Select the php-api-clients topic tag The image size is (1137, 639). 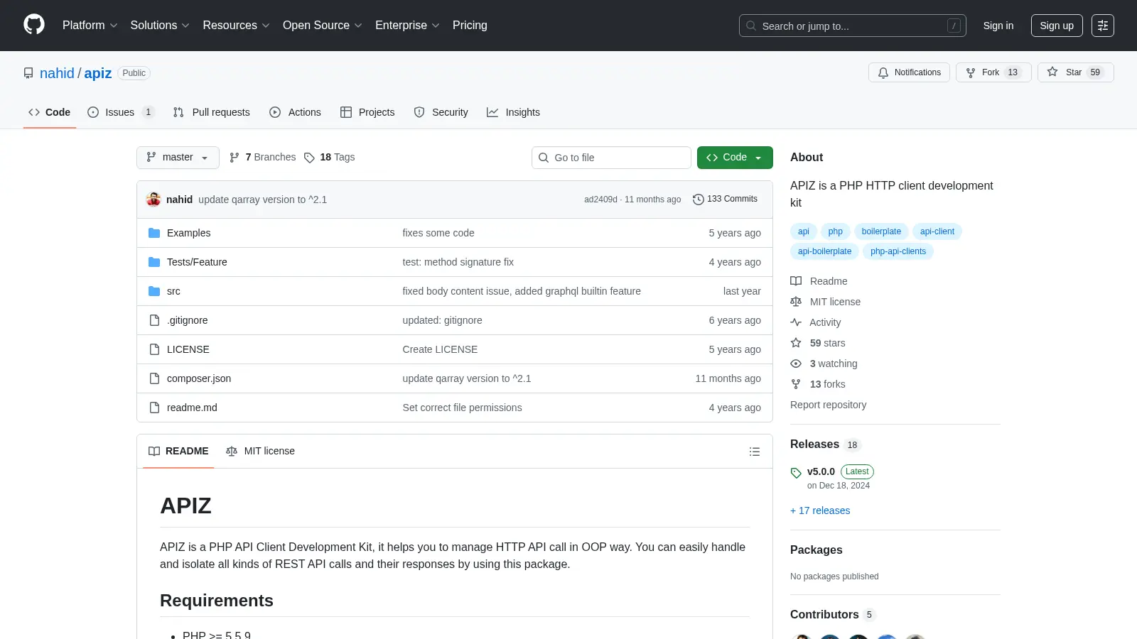(898, 251)
